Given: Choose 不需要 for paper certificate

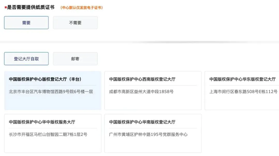Looking at the screenshot, I should [75, 23].
